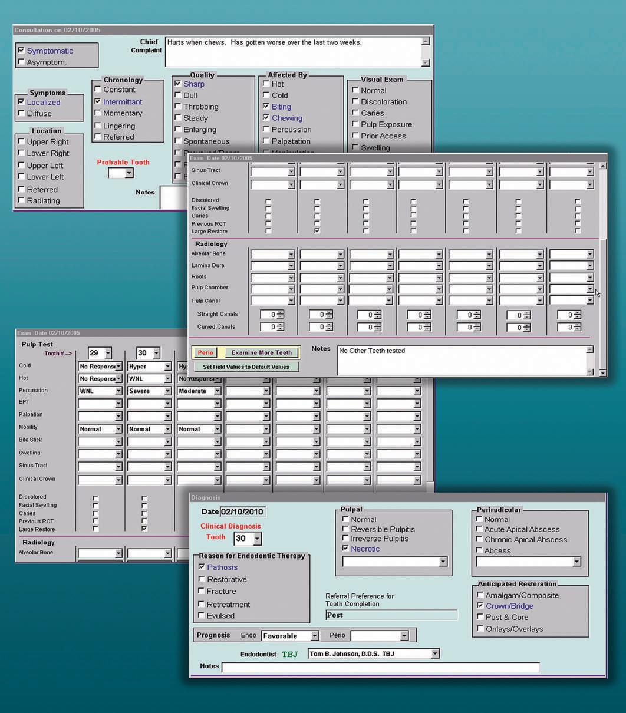626x713 pixels.
Task: Check the Retreatment reason checkbox
Action: tap(202, 604)
